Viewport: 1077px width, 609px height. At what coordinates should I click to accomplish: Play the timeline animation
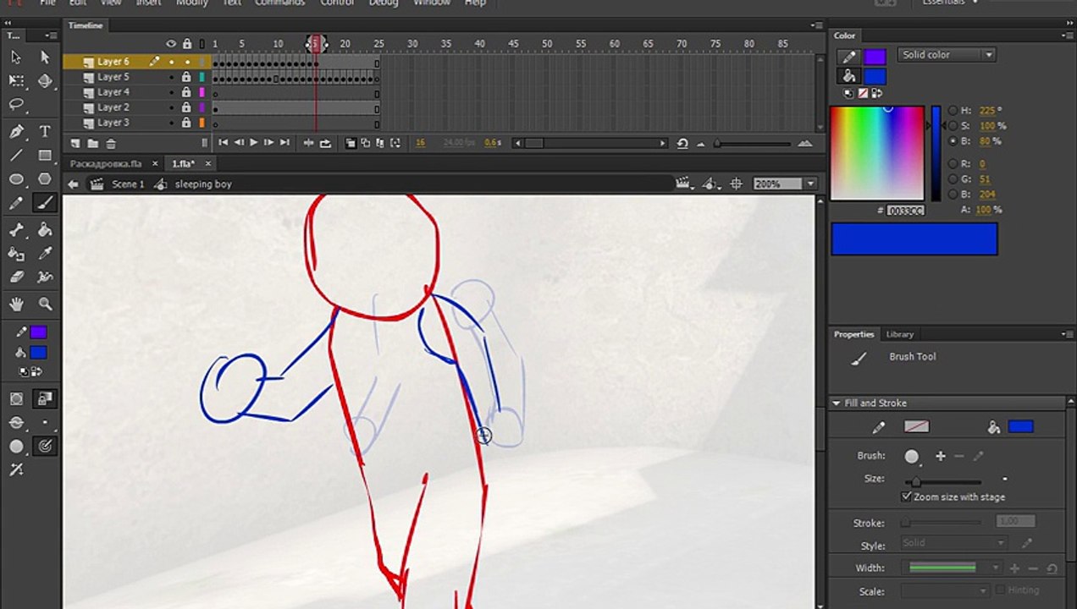pyautogui.click(x=253, y=144)
